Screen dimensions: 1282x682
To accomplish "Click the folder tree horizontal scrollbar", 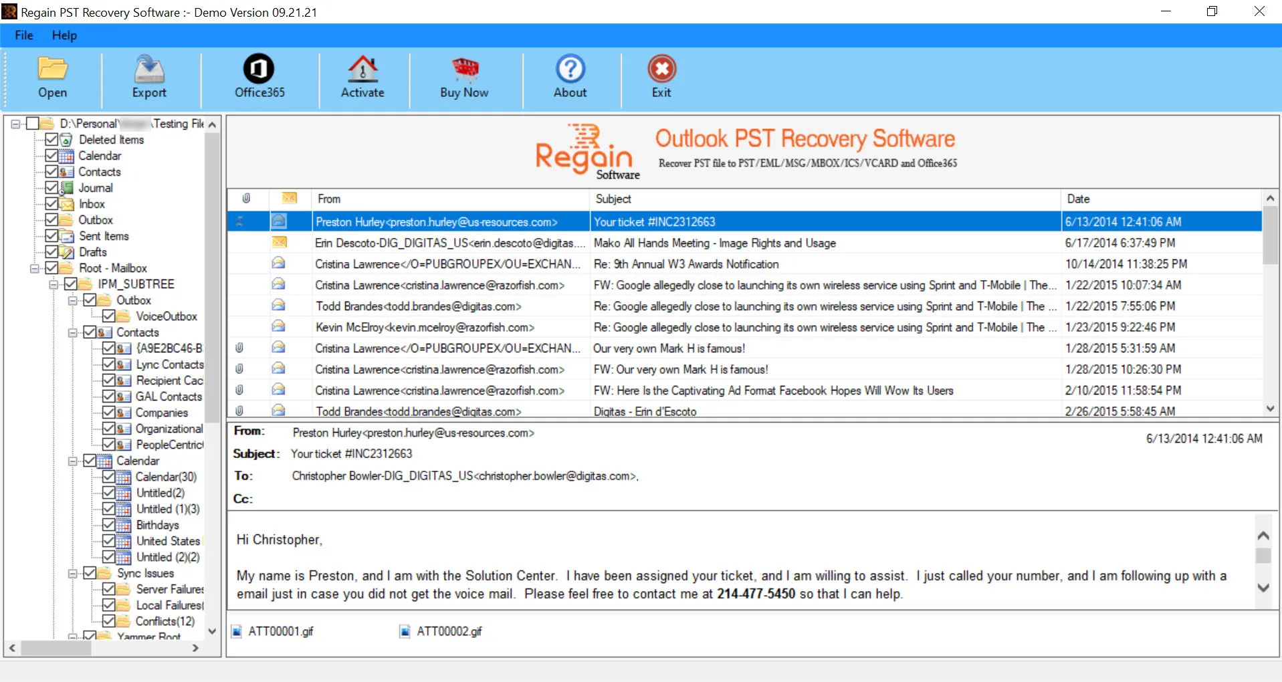I will click(106, 648).
